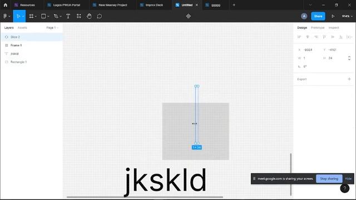Open the help question mark button
Screen dimensions: 356x200
345,188
